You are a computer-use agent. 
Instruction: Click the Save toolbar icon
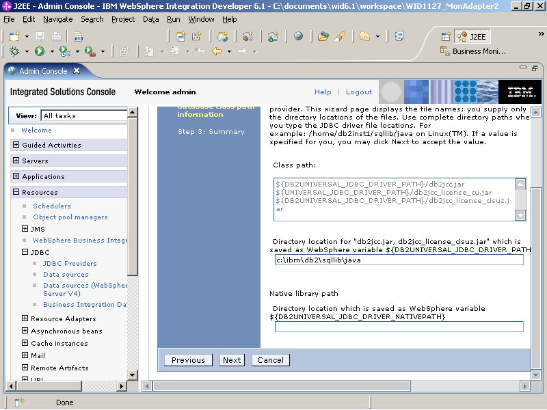[40, 36]
